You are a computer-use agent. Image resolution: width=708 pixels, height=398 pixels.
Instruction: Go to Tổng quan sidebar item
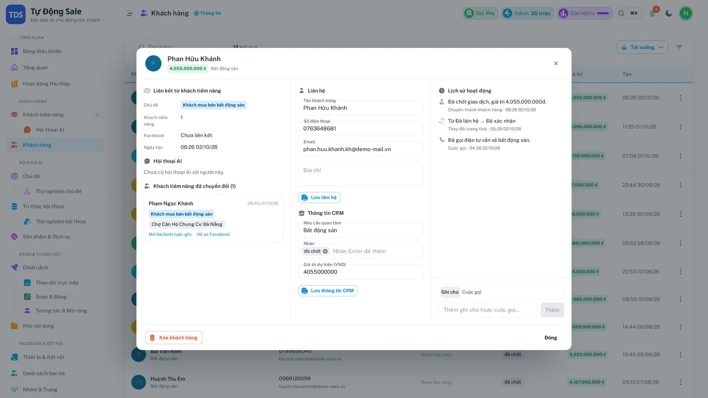(55, 67)
